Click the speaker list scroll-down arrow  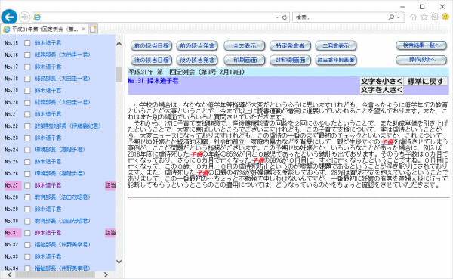[x=119, y=261]
